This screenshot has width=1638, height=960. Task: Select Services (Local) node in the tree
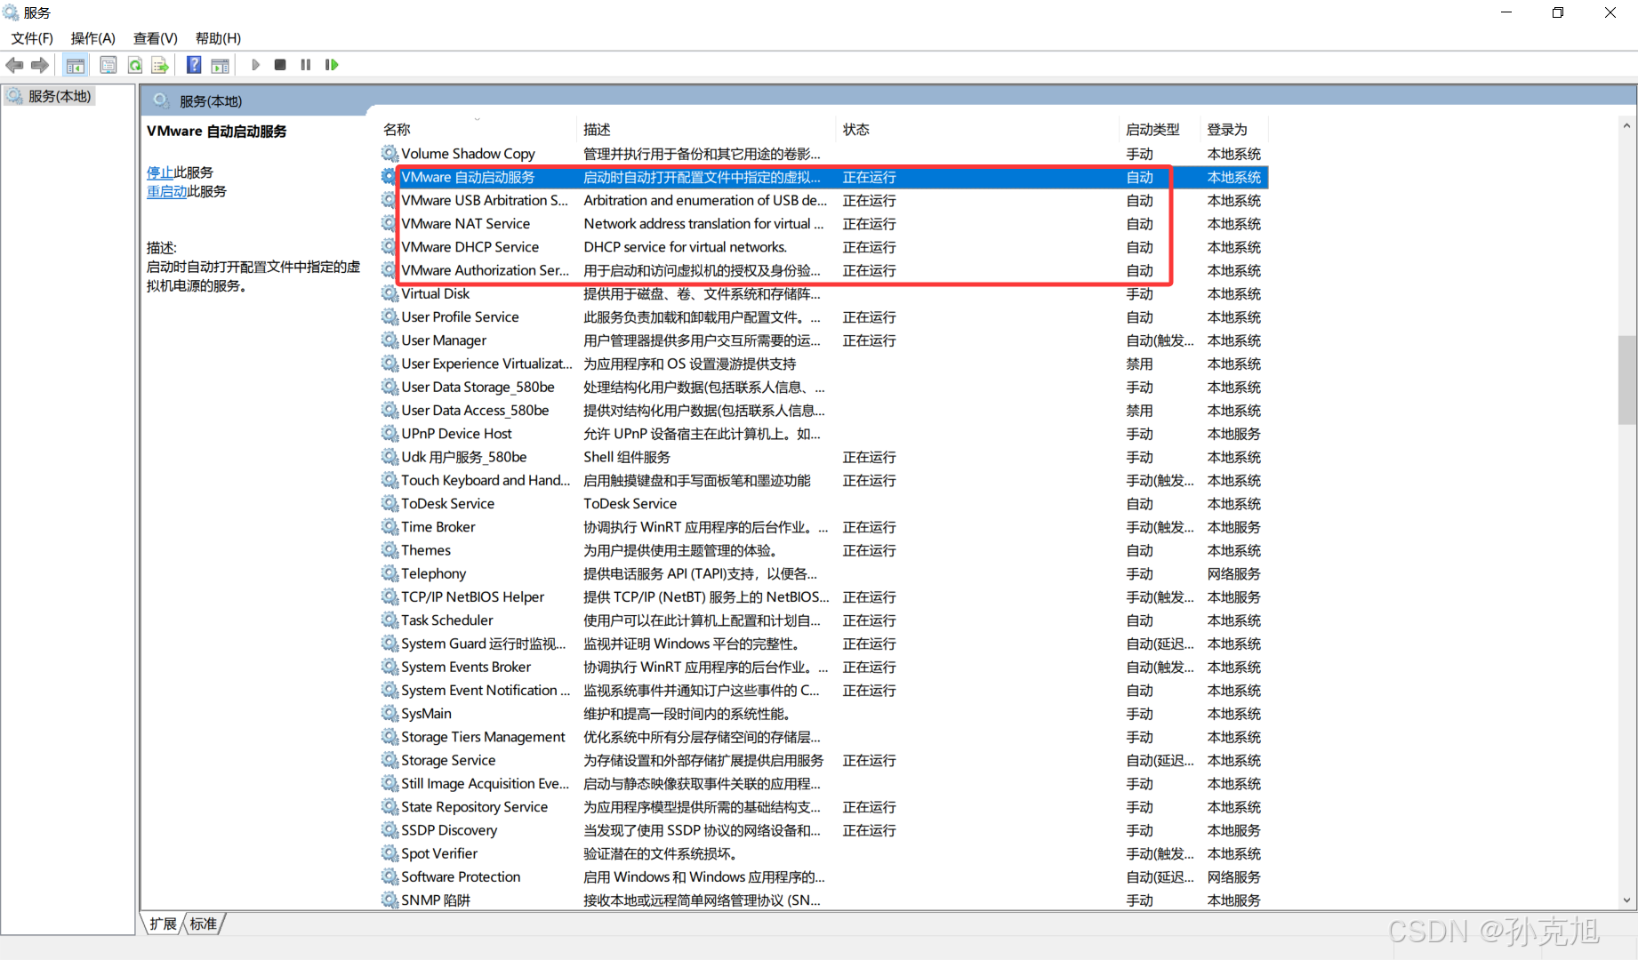tap(50, 96)
